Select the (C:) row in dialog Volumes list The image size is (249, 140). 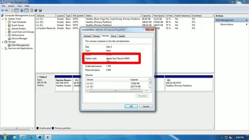point(117,84)
